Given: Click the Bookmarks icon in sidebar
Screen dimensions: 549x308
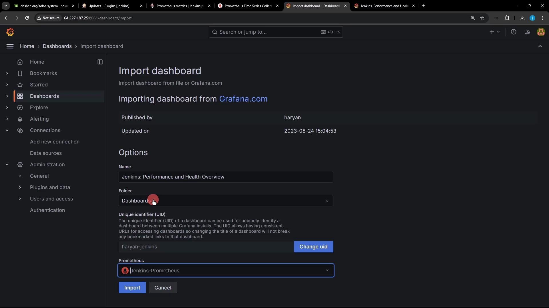Looking at the screenshot, I should 20,73.
